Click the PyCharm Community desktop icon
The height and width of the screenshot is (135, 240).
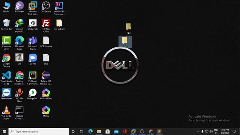[33, 78]
